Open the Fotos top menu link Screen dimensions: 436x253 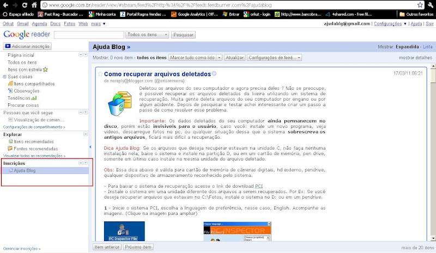[x=70, y=24]
